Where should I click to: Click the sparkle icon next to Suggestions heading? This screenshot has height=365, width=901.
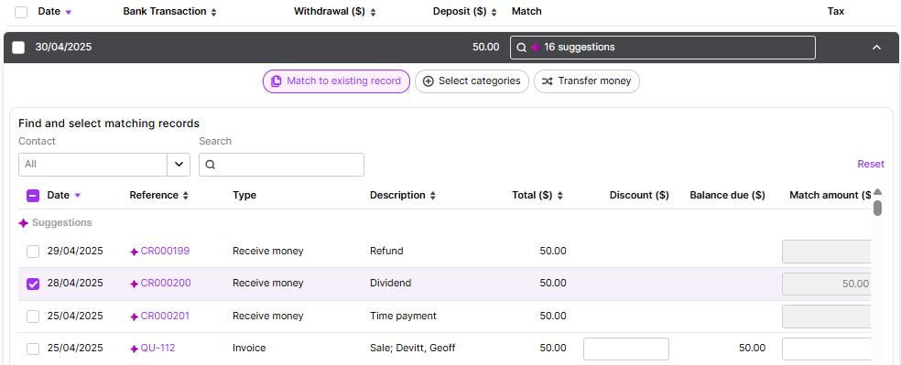[24, 222]
